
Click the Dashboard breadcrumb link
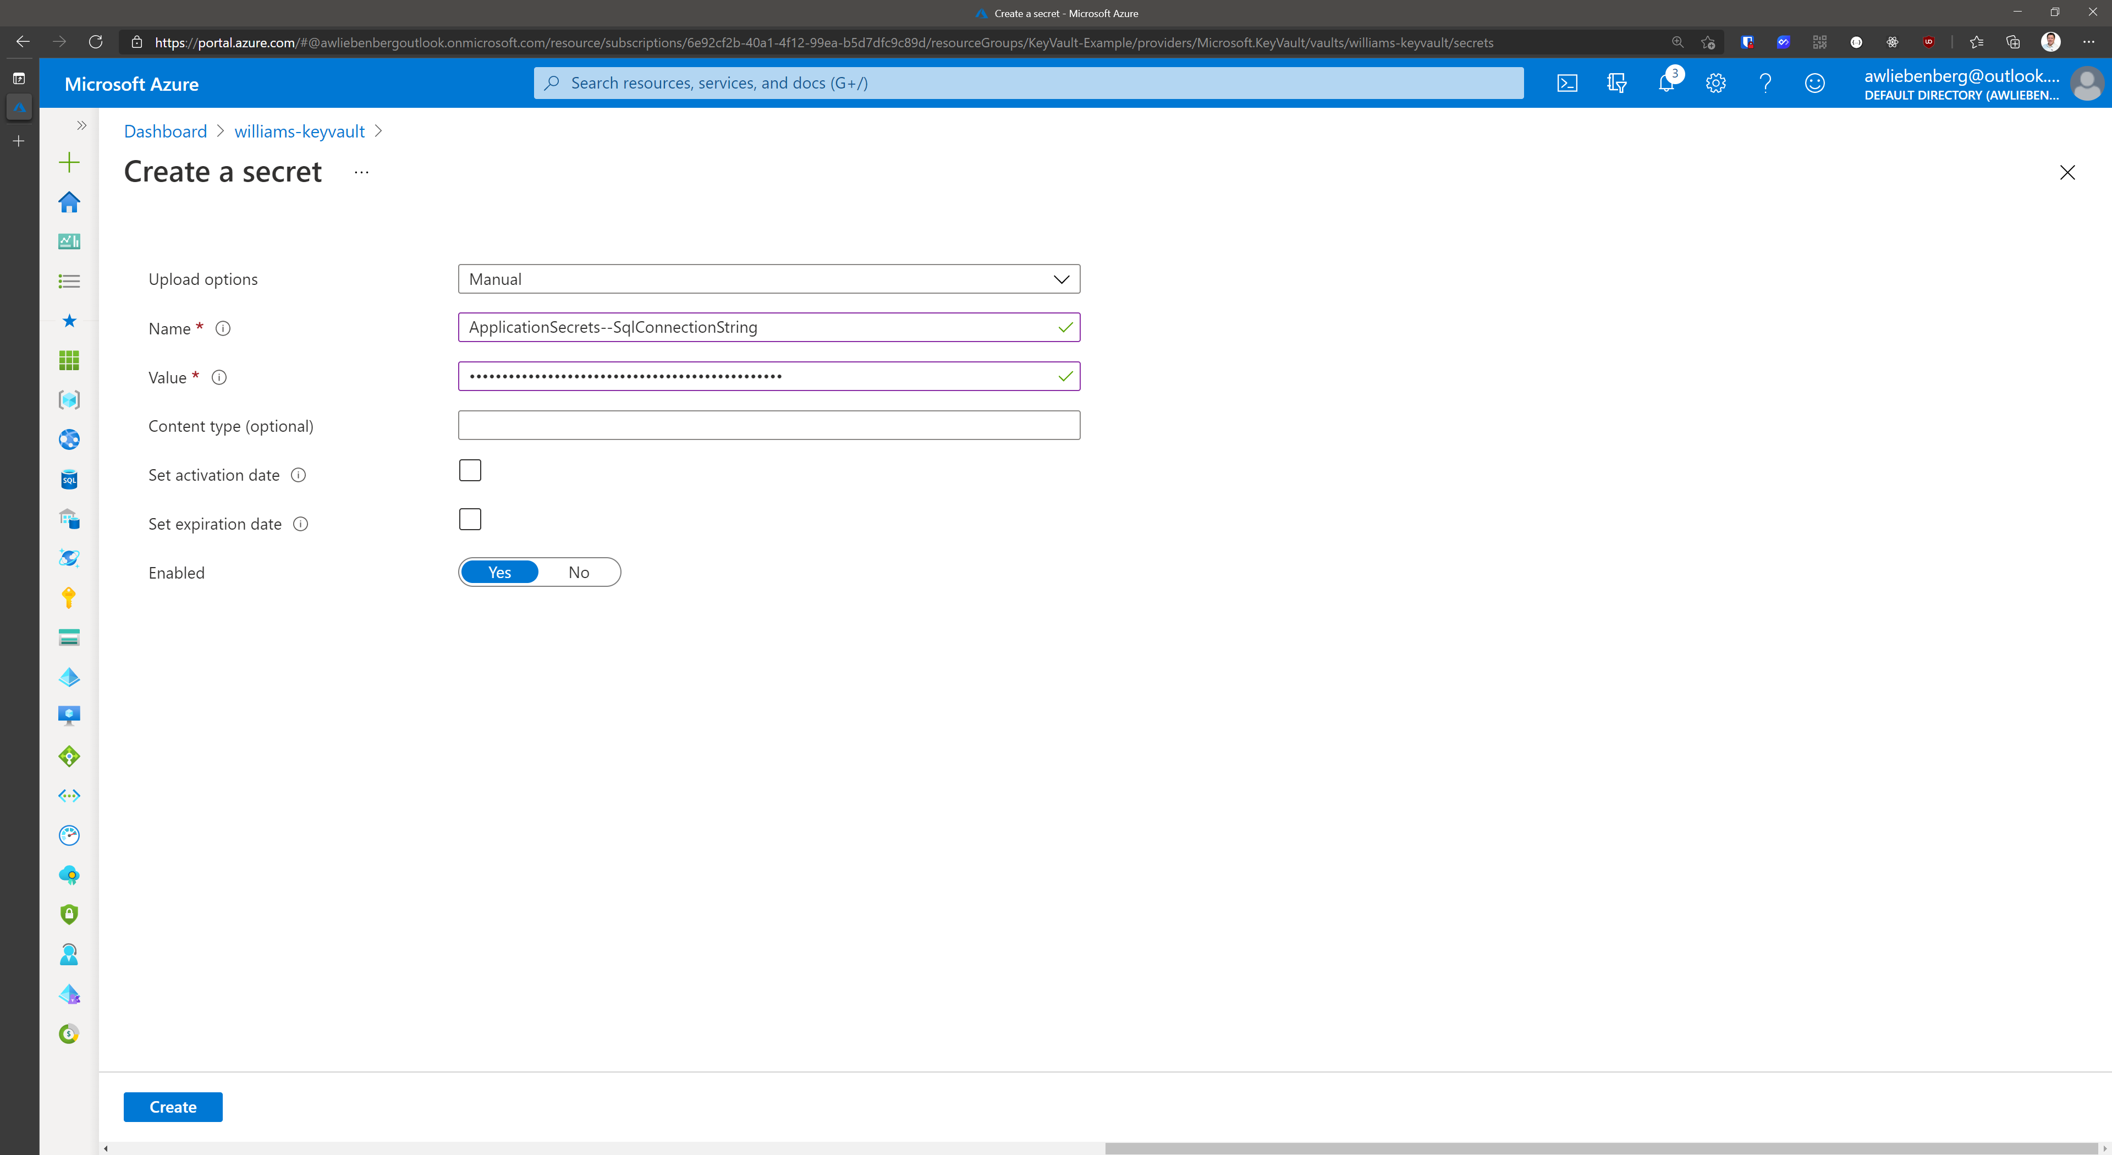[166, 131]
